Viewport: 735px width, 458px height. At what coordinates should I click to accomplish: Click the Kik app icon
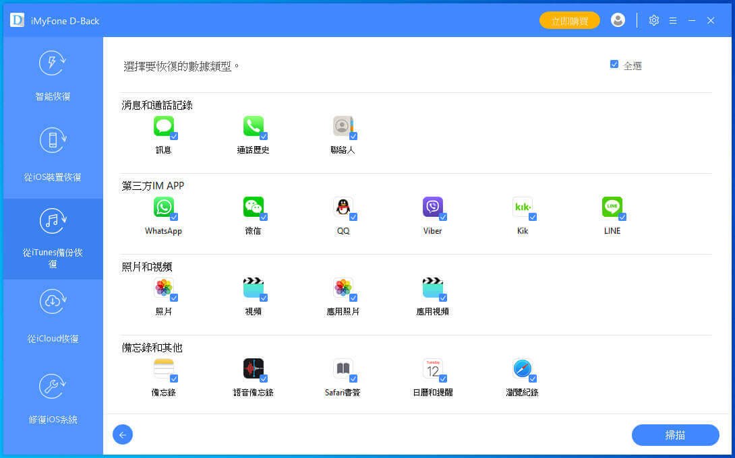coord(522,207)
